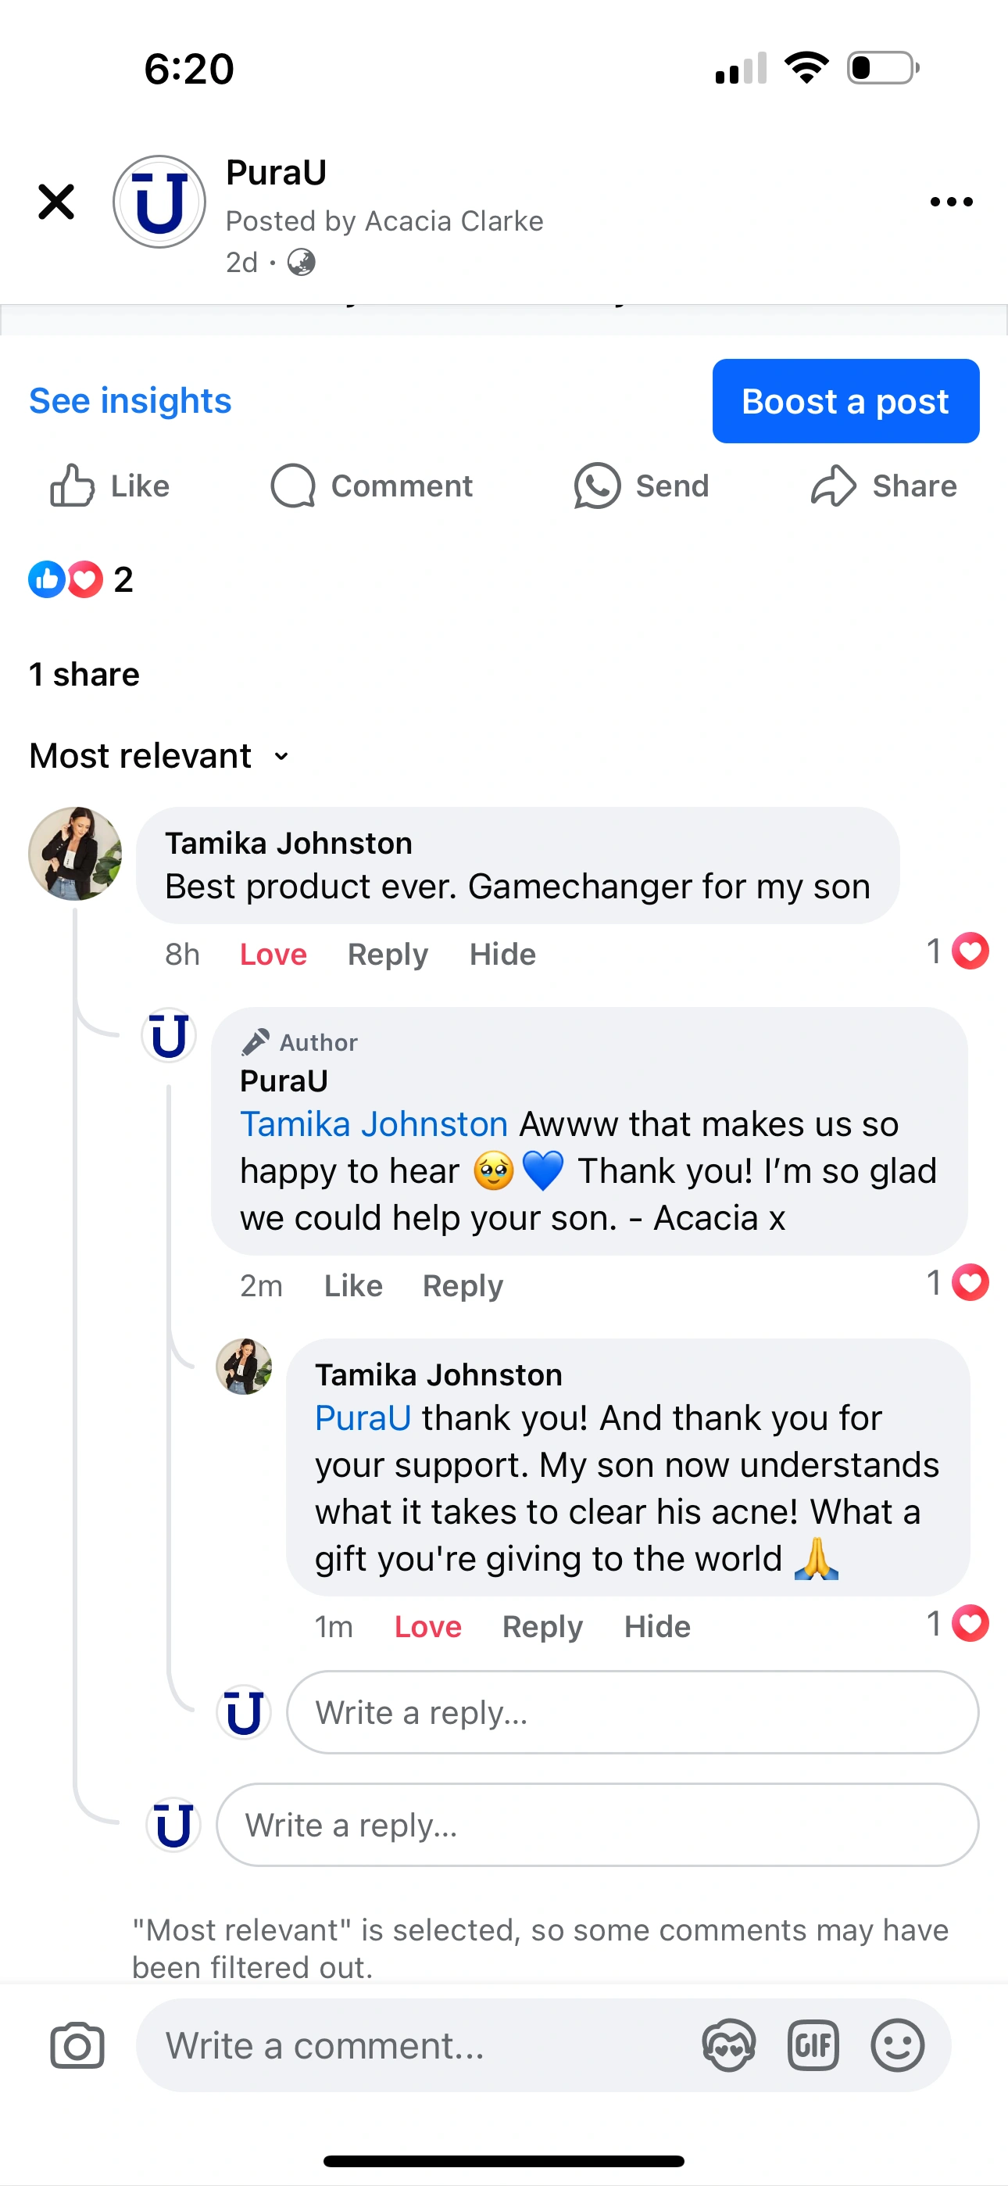Screen dimensions: 1008x2186
Task: Tap the camera icon beside comment box
Action: click(77, 2046)
